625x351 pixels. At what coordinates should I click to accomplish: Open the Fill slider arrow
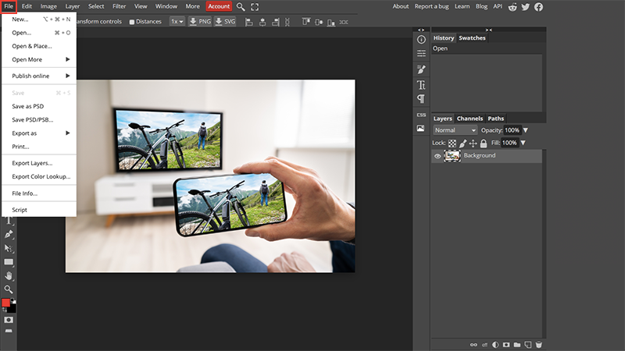[523, 143]
